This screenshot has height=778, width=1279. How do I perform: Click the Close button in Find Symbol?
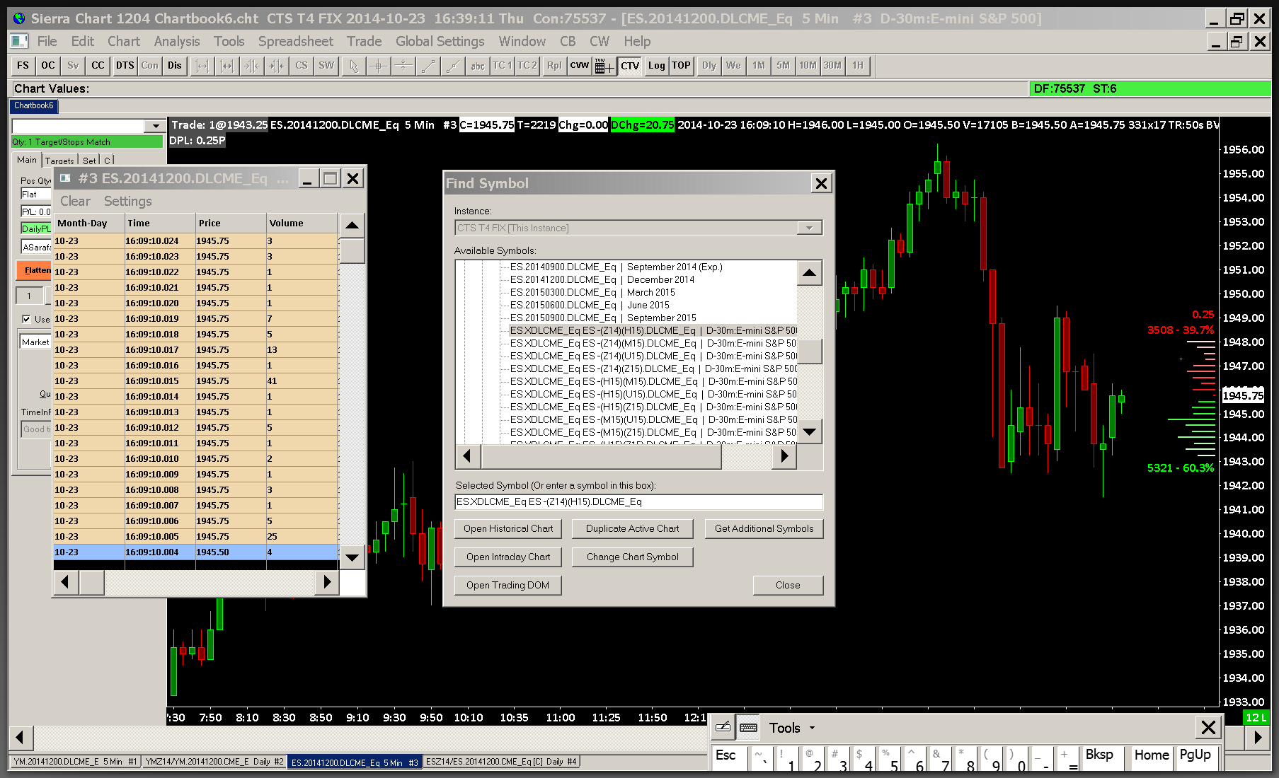coord(788,585)
